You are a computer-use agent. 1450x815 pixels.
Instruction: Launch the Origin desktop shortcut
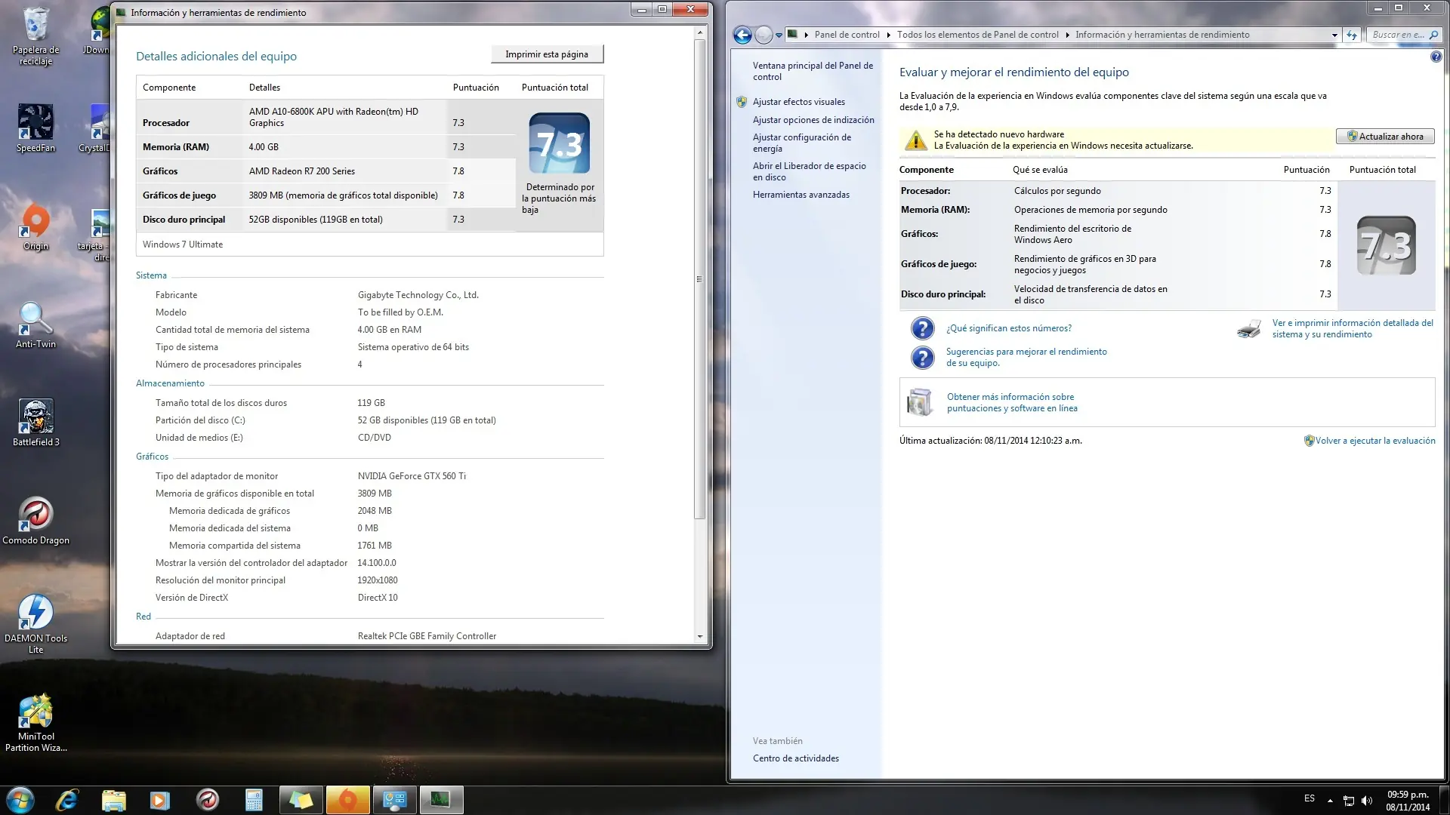(x=35, y=226)
